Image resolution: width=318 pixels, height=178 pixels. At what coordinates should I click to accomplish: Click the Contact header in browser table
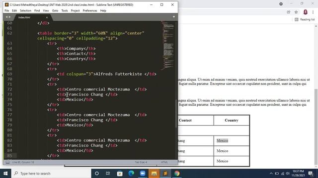185,120
